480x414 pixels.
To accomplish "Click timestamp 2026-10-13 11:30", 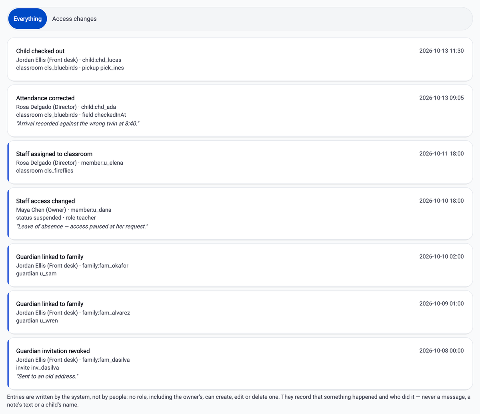I will (442, 51).
